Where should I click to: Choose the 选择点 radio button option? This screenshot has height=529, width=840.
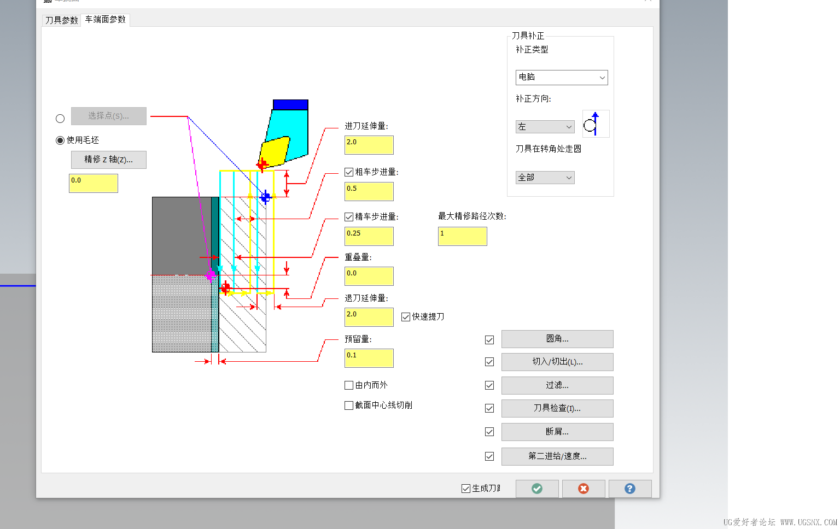click(60, 119)
